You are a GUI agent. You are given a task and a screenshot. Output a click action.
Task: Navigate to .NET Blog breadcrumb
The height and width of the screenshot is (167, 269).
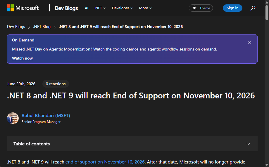pos(42,27)
